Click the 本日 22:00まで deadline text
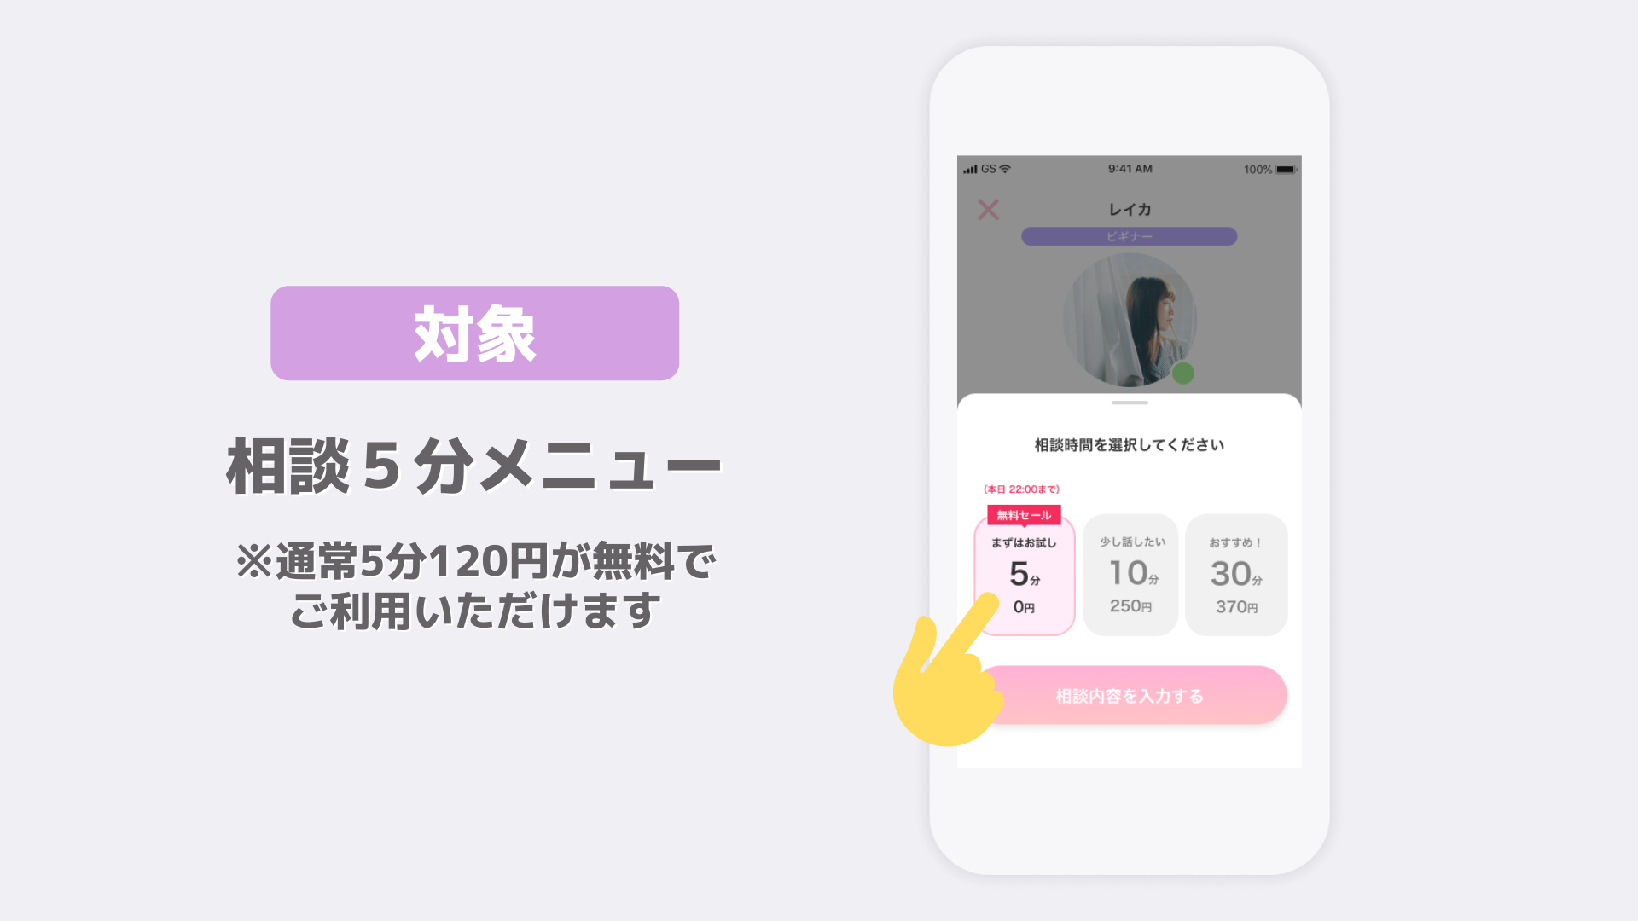Image resolution: width=1638 pixels, height=921 pixels. coord(1021,489)
